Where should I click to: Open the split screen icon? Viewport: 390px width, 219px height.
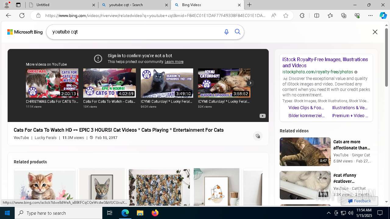point(317,16)
